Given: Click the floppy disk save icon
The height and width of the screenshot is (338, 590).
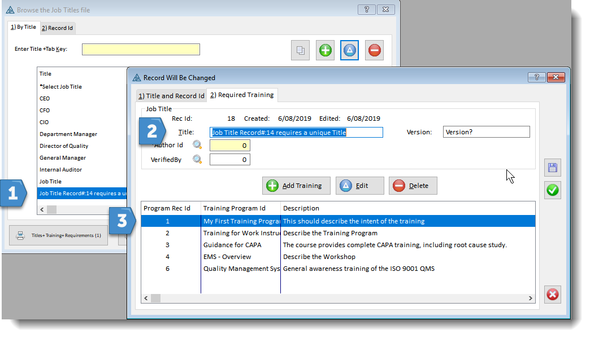Looking at the screenshot, I should (x=553, y=168).
